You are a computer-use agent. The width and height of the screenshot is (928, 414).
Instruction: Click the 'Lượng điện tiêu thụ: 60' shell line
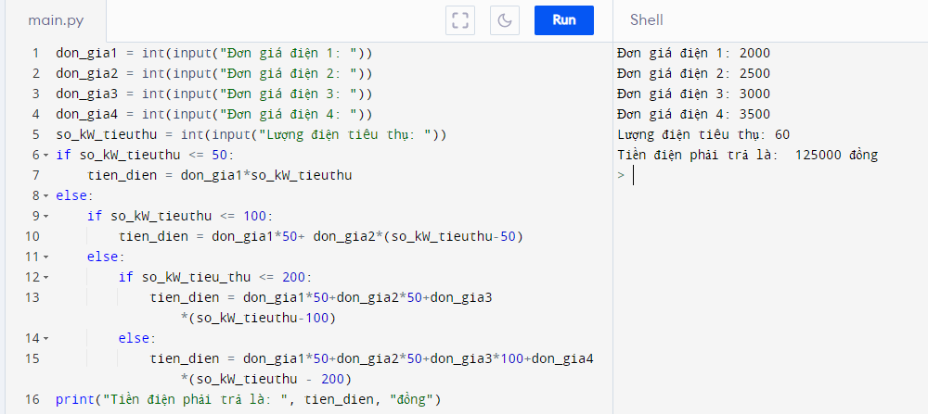[702, 135]
